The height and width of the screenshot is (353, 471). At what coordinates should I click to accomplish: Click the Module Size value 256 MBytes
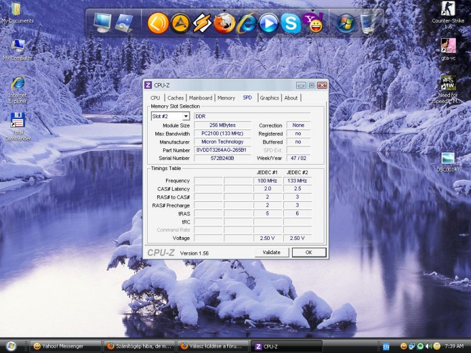coord(223,125)
